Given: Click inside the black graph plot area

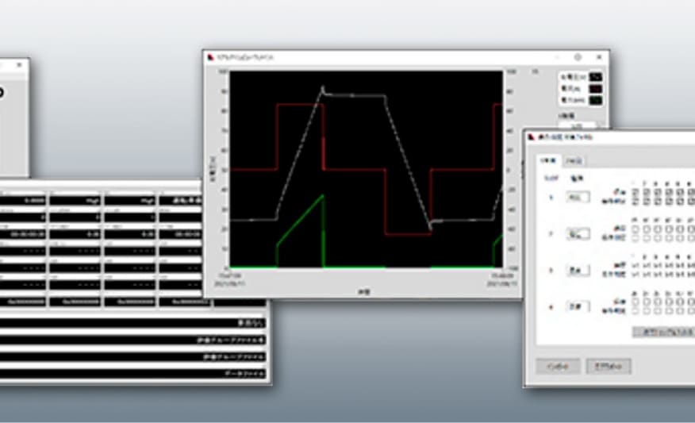Looking at the screenshot, I should [x=366, y=169].
